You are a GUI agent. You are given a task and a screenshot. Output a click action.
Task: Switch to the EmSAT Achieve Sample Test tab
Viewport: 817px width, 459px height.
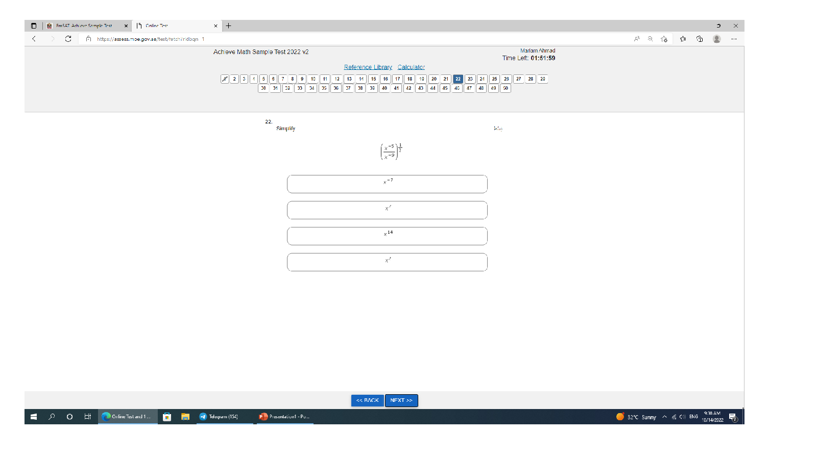(84, 25)
